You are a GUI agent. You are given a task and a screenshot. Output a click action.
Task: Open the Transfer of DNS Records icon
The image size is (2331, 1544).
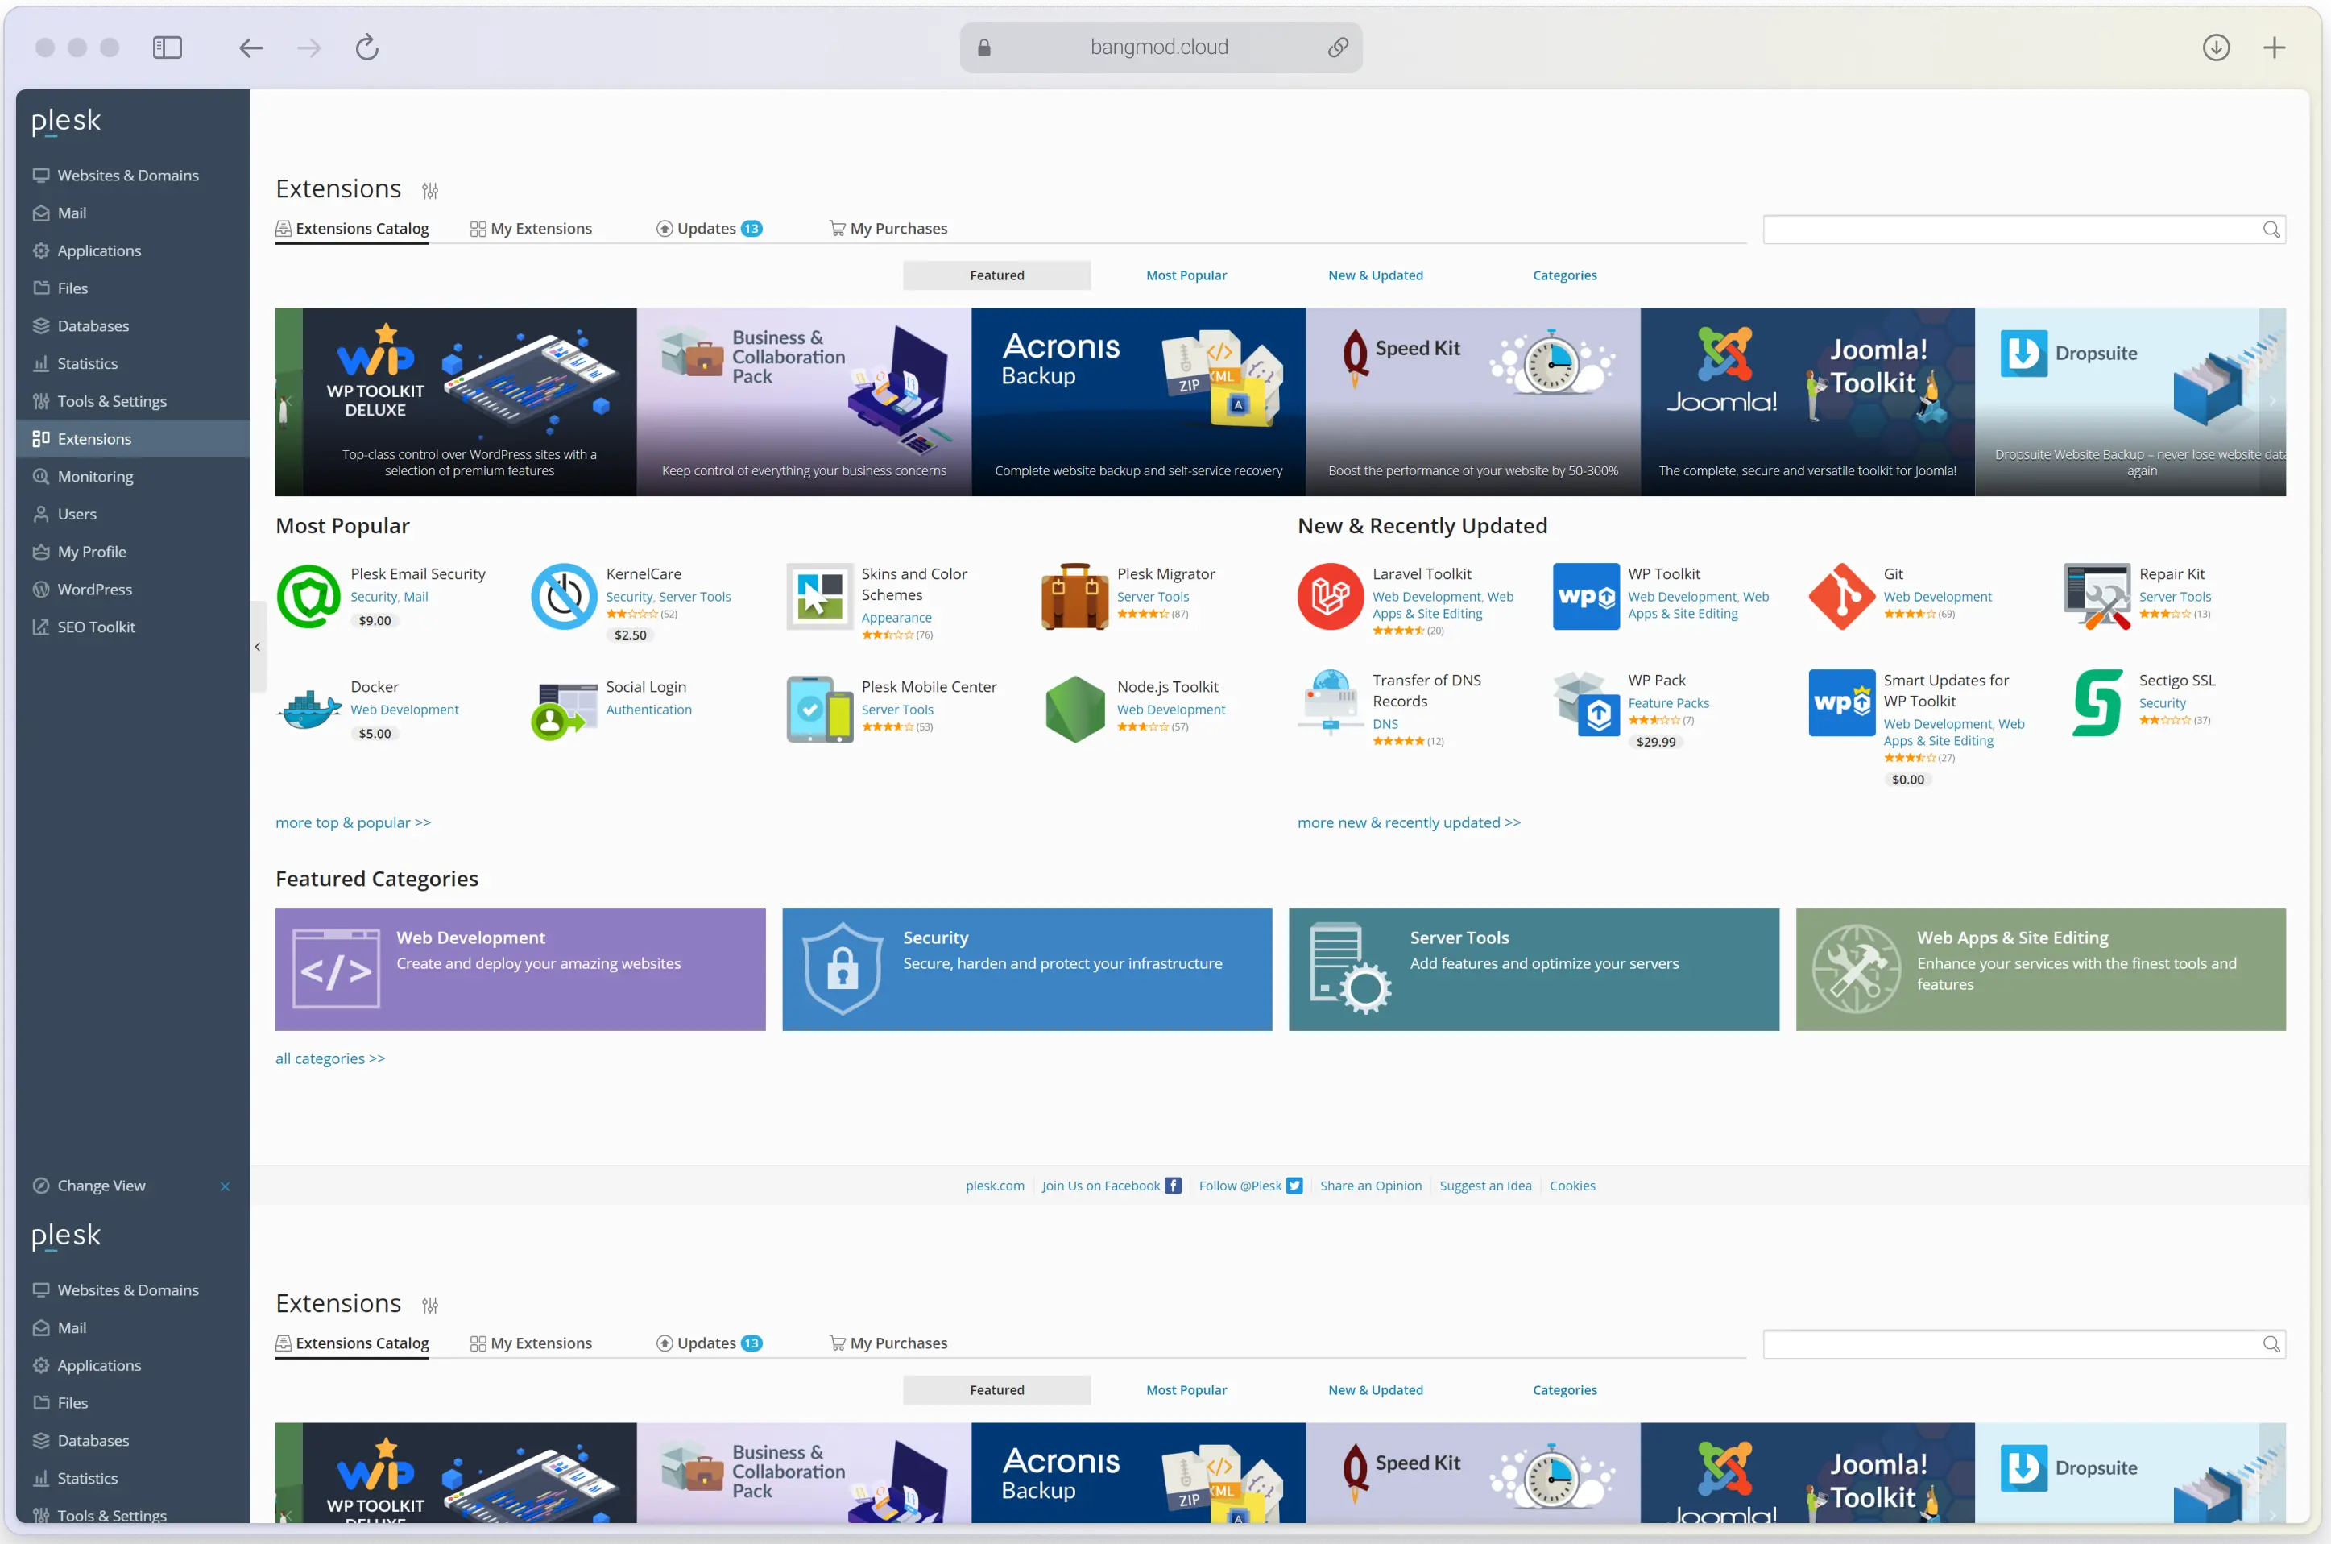(1331, 702)
